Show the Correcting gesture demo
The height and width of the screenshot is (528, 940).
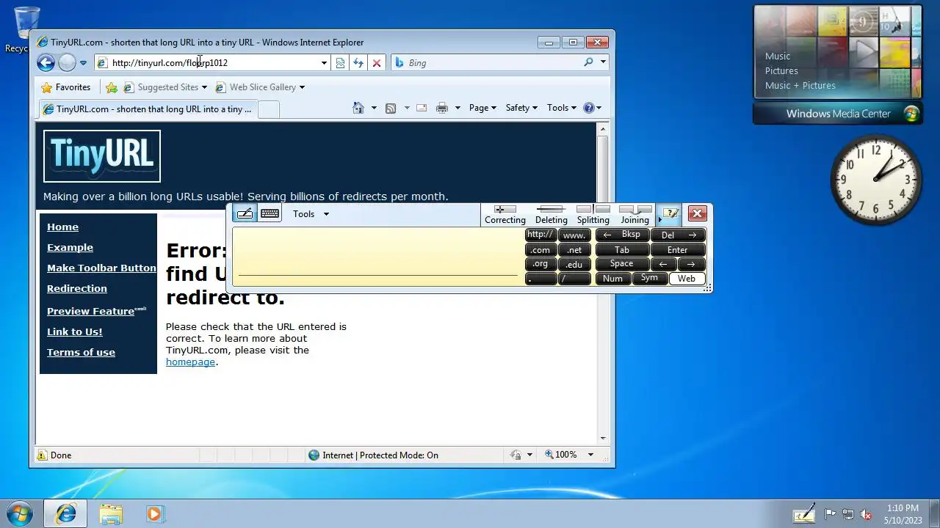(x=505, y=215)
